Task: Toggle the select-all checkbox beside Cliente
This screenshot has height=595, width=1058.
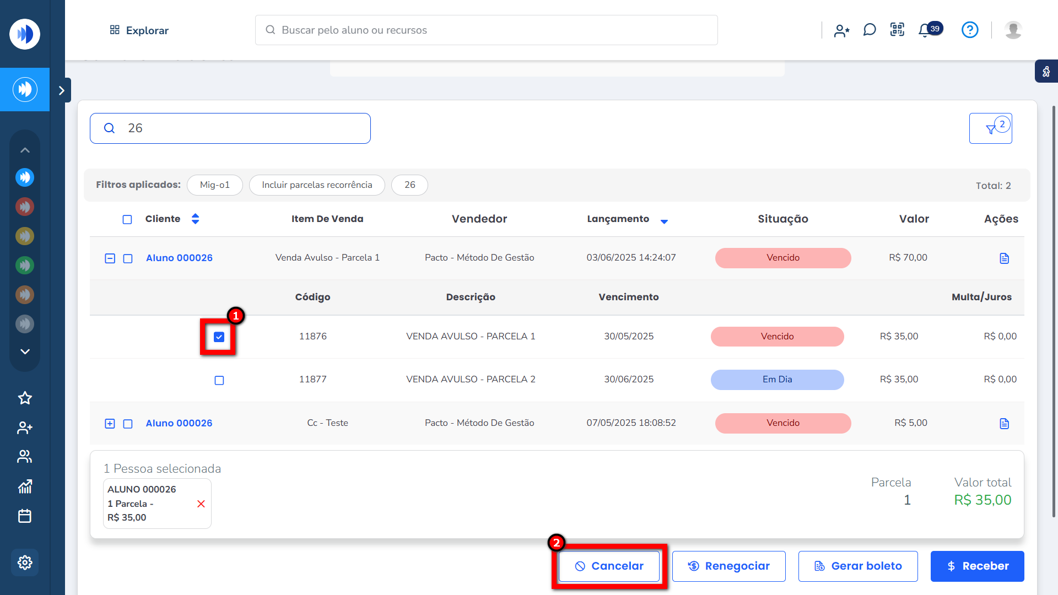Action: (x=127, y=219)
